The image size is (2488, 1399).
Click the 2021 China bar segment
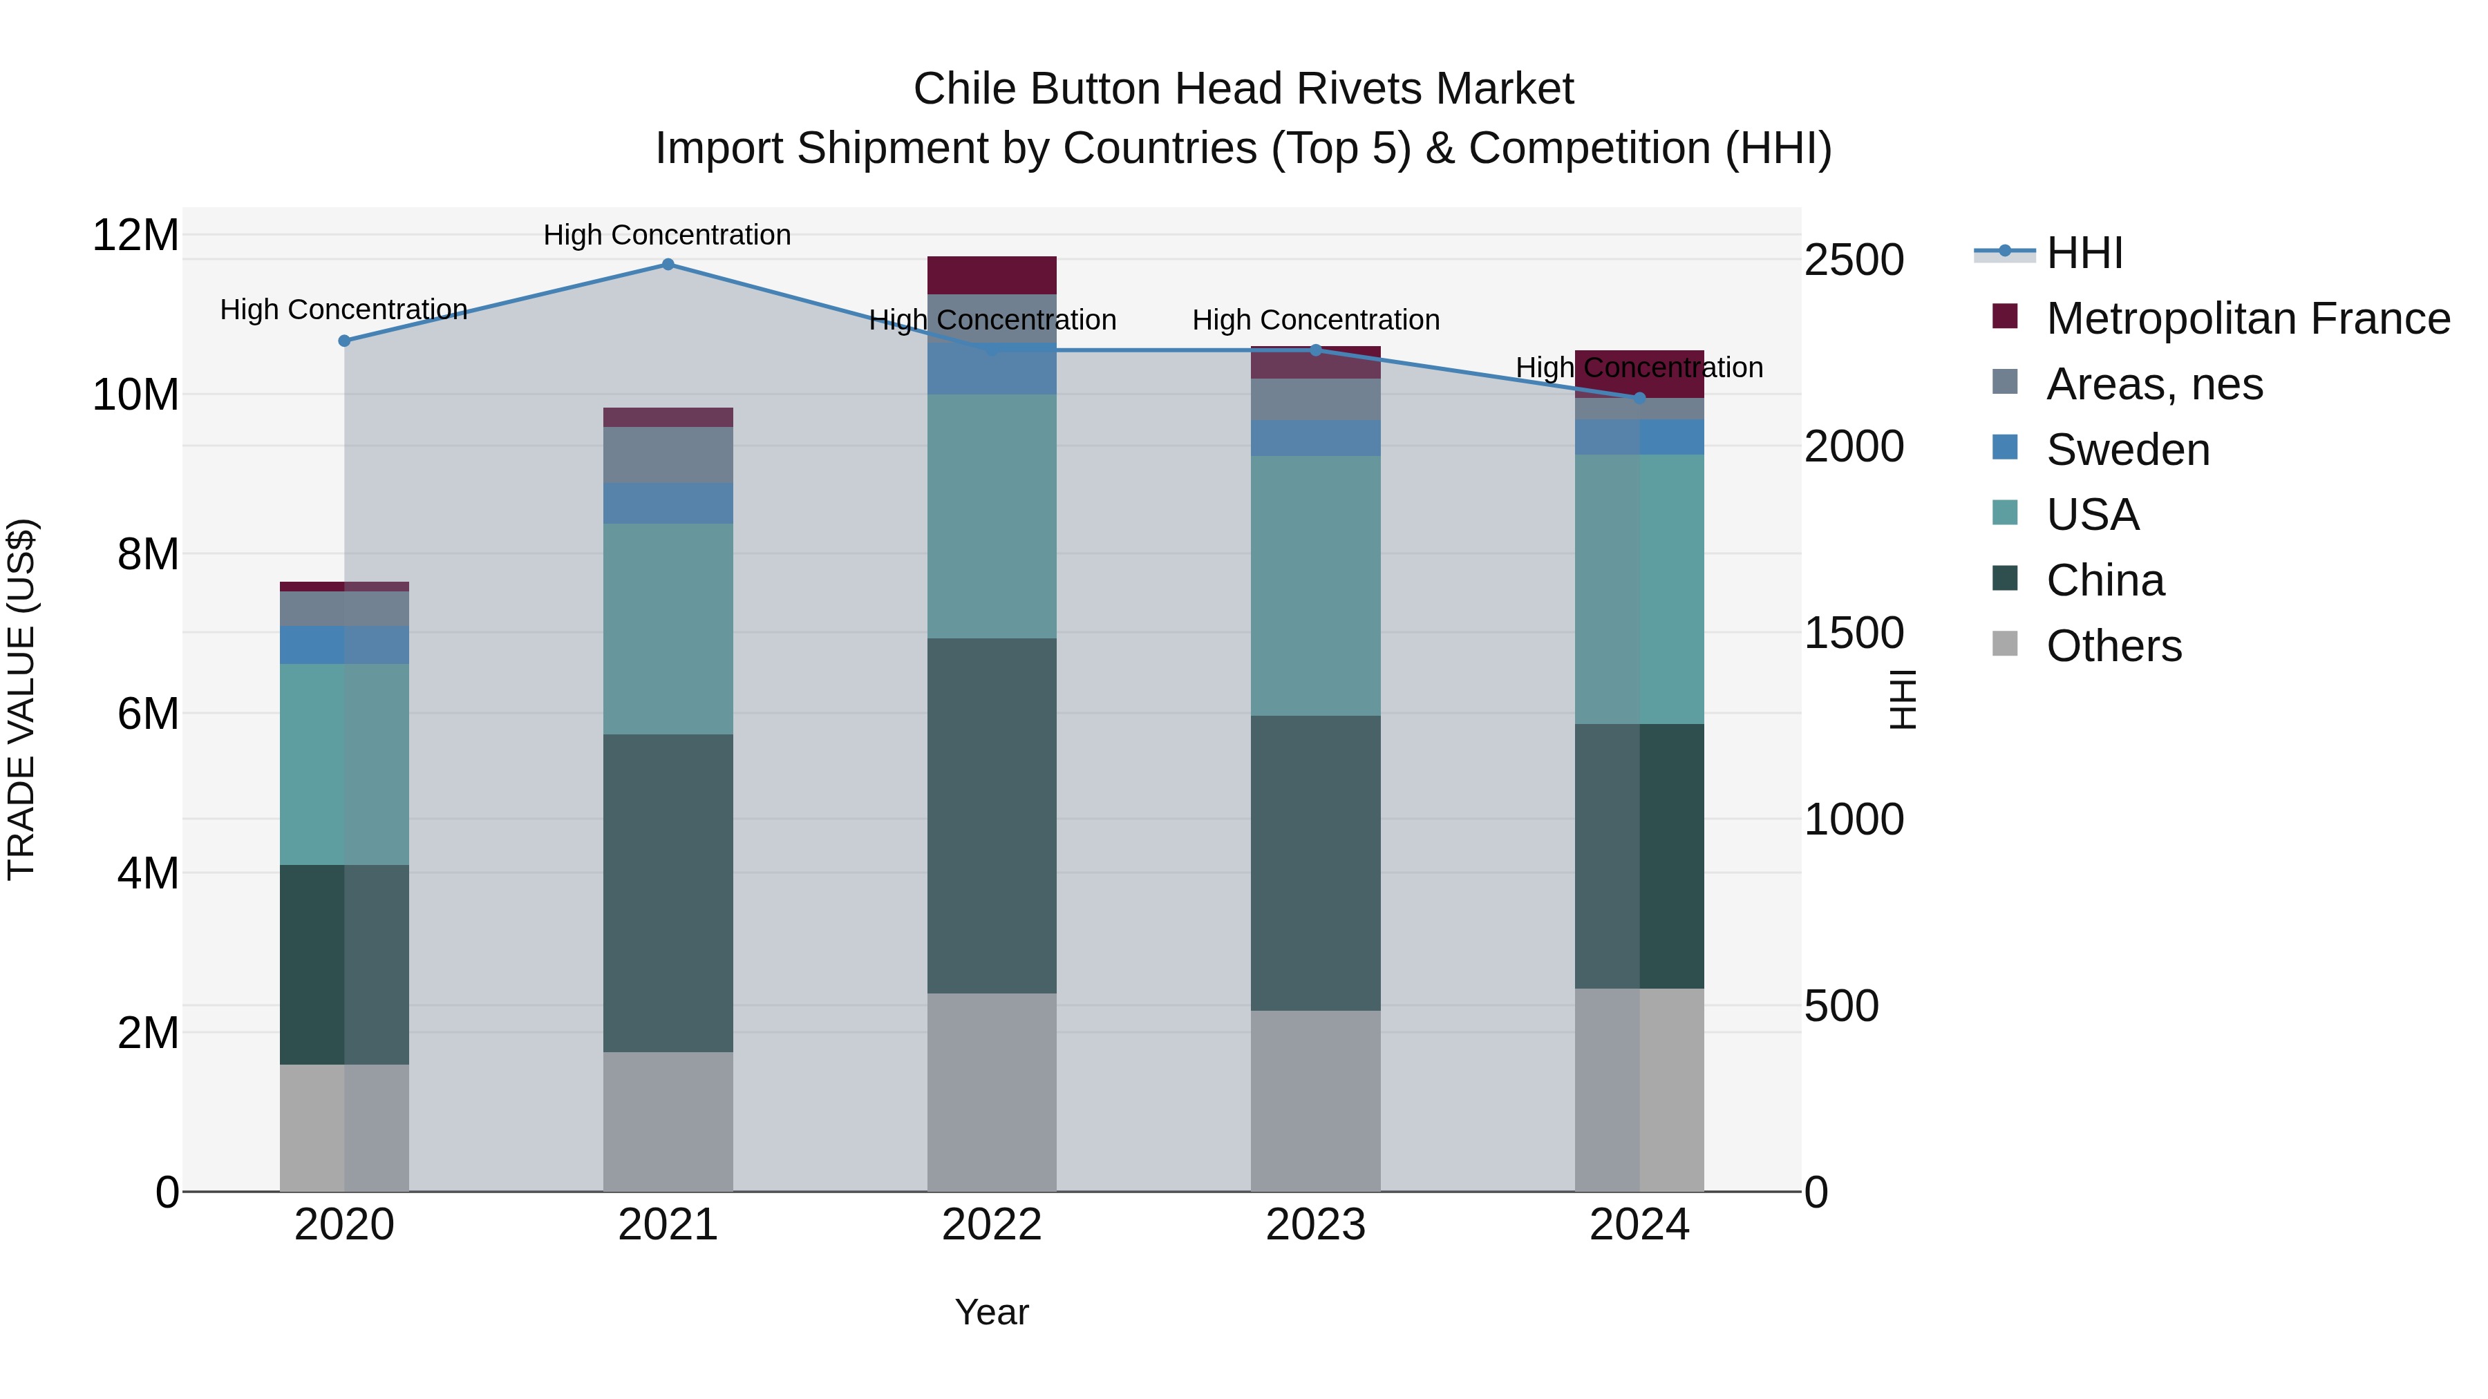[x=668, y=893]
